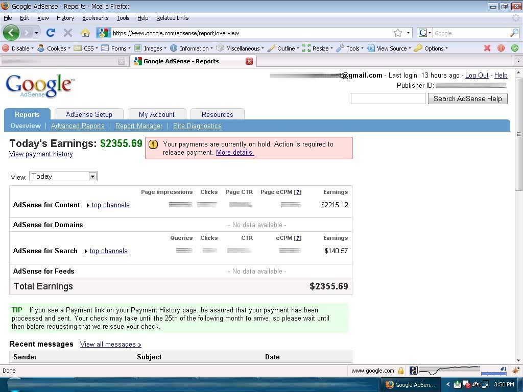
Task: Open the Cookies dropdown menu
Action: 54,48
